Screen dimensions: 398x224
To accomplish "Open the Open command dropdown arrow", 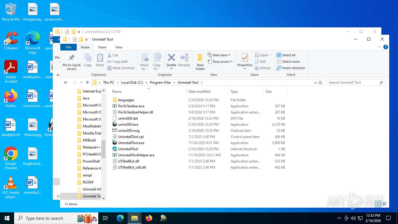I will (x=270, y=55).
